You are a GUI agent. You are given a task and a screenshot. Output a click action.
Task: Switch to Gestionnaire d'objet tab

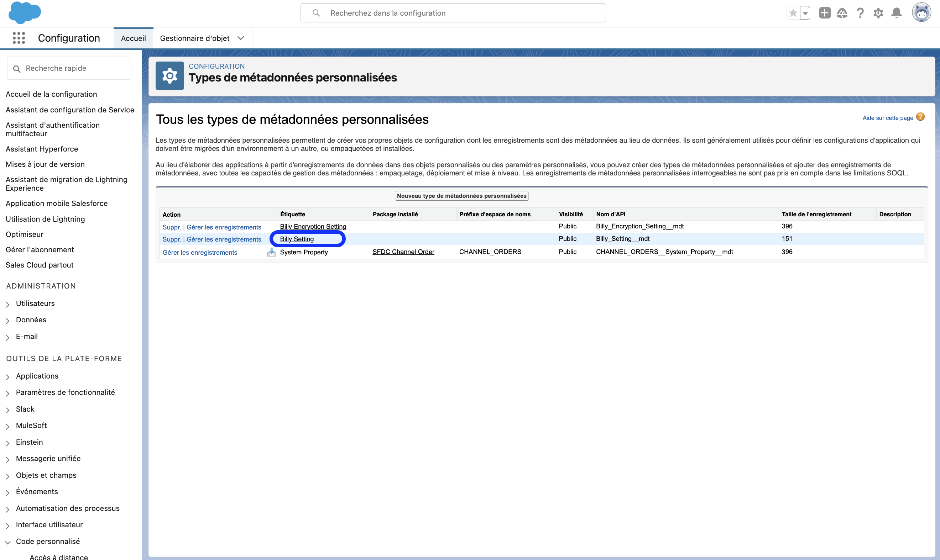click(194, 38)
